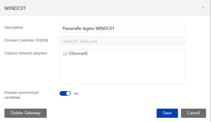This screenshot has height=122, width=211.
Task: Click the Capture network adapters label
Action: coord(26,53)
